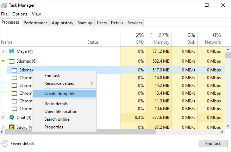Sort by the Name column header
Viewport: 231px width, 152px height.
coord(43,39)
